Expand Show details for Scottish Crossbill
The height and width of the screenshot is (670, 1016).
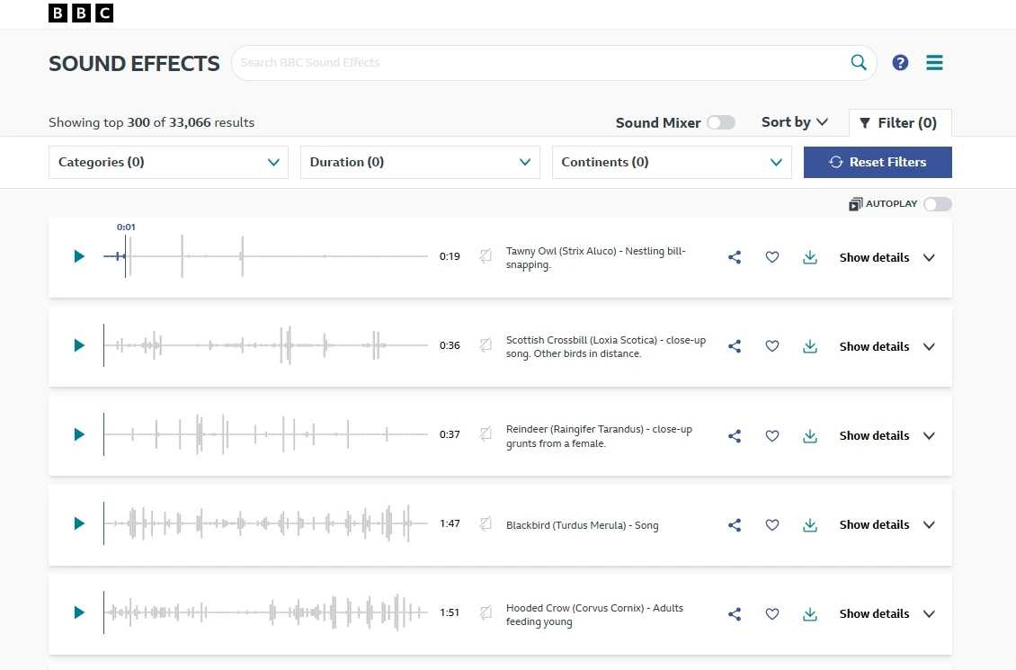(x=887, y=346)
